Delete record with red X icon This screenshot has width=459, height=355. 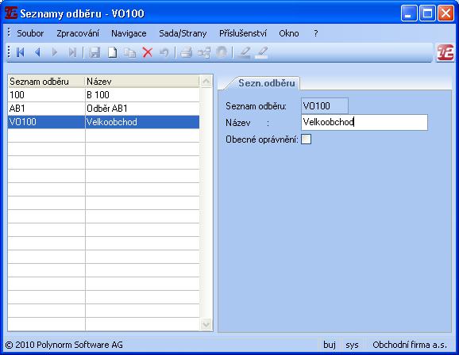point(148,52)
